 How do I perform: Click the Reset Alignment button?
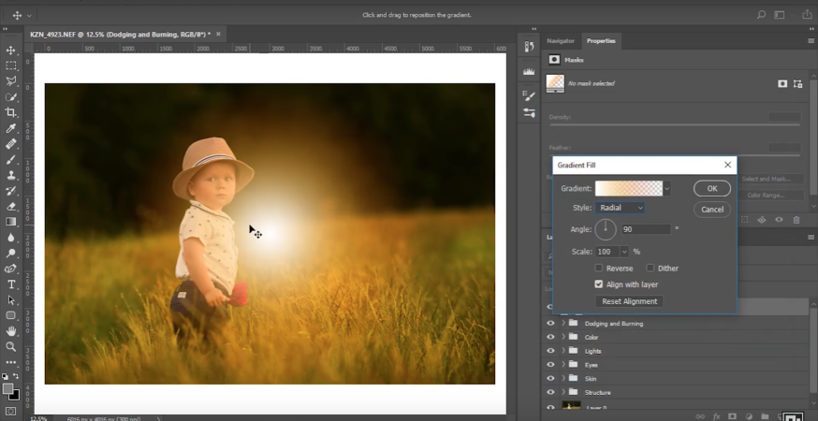(629, 301)
